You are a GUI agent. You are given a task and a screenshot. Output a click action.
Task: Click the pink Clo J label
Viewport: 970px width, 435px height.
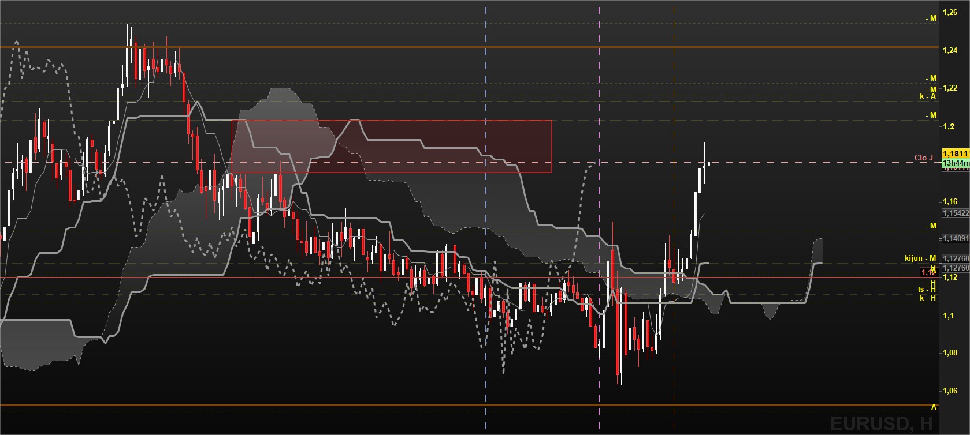point(923,157)
